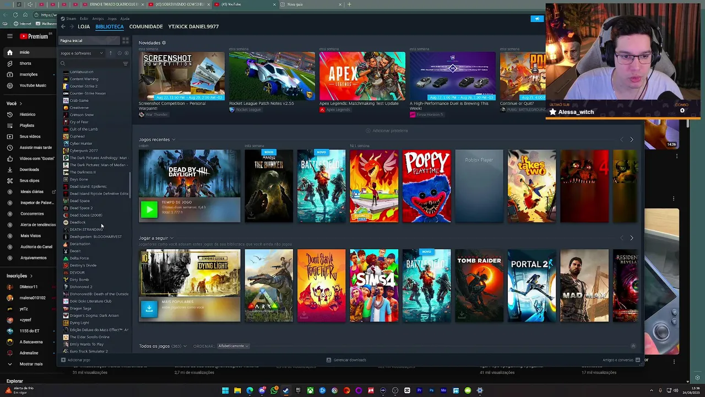
Task: Go back with Steam's back arrow
Action: tap(63, 26)
